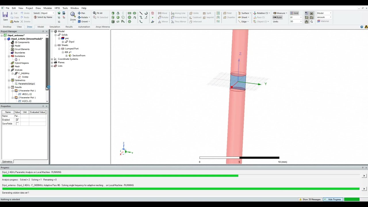
Task: Open the Measure tool
Action: point(280,13)
